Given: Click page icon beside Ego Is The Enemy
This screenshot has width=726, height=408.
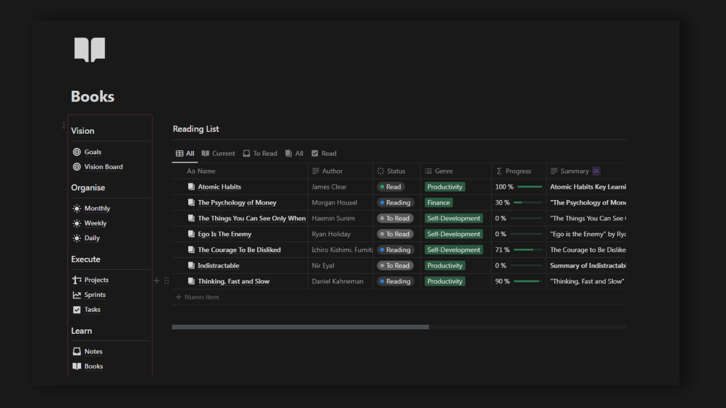Looking at the screenshot, I should click(192, 234).
